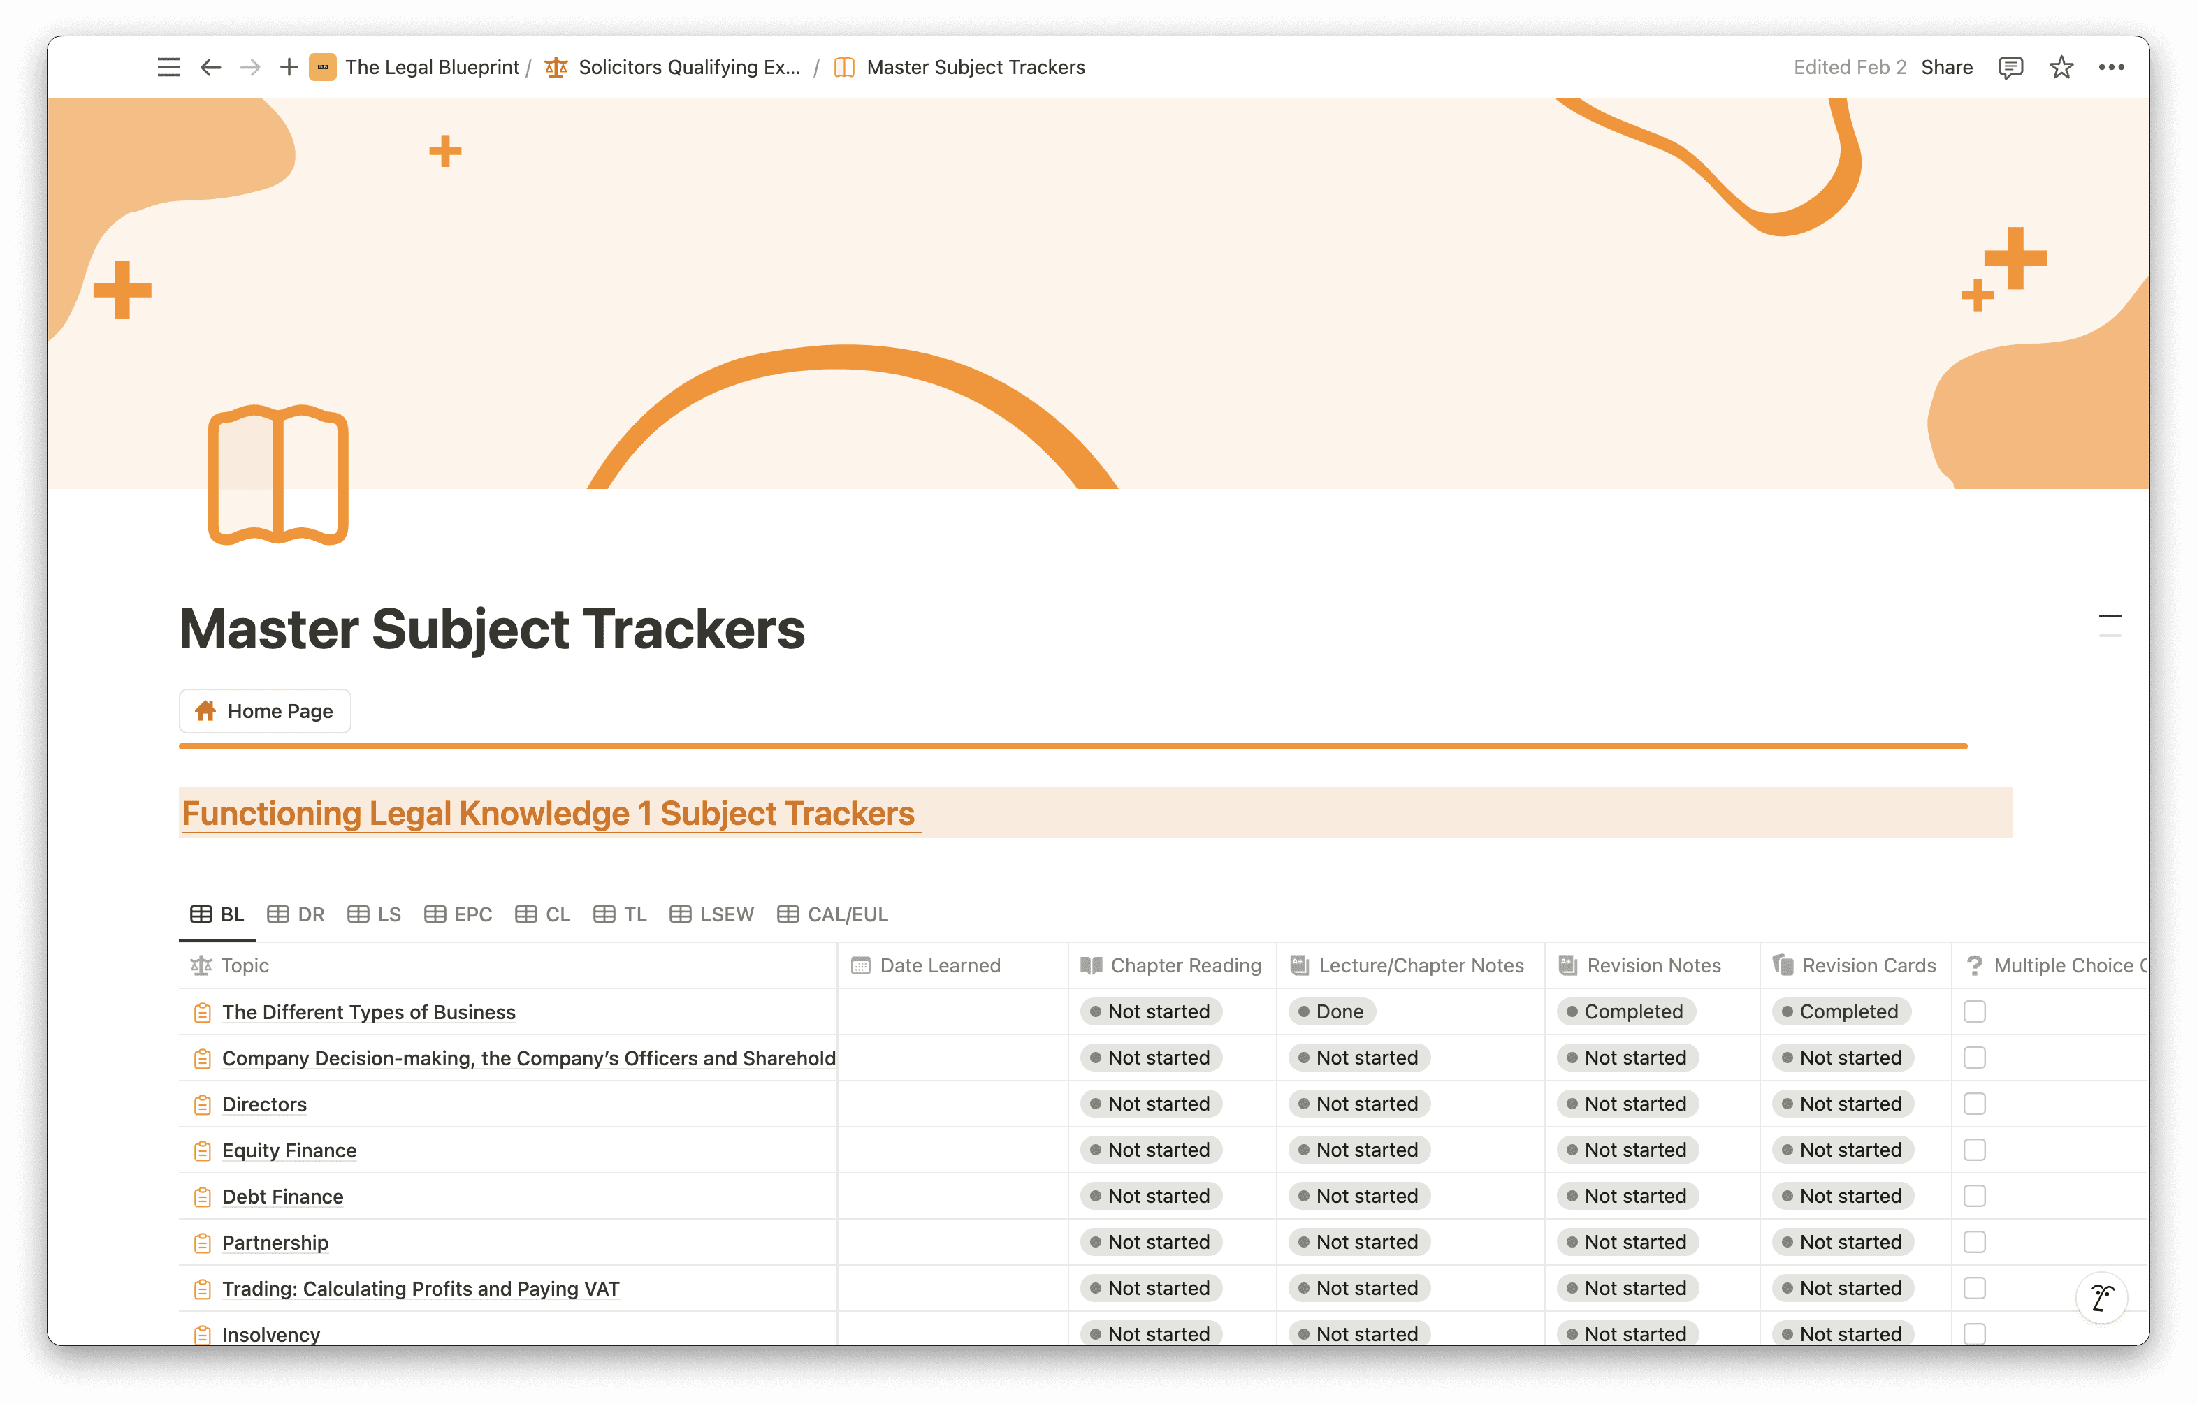This screenshot has height=1404, width=2197.
Task: Favorite the page with star icon
Action: 2061,68
